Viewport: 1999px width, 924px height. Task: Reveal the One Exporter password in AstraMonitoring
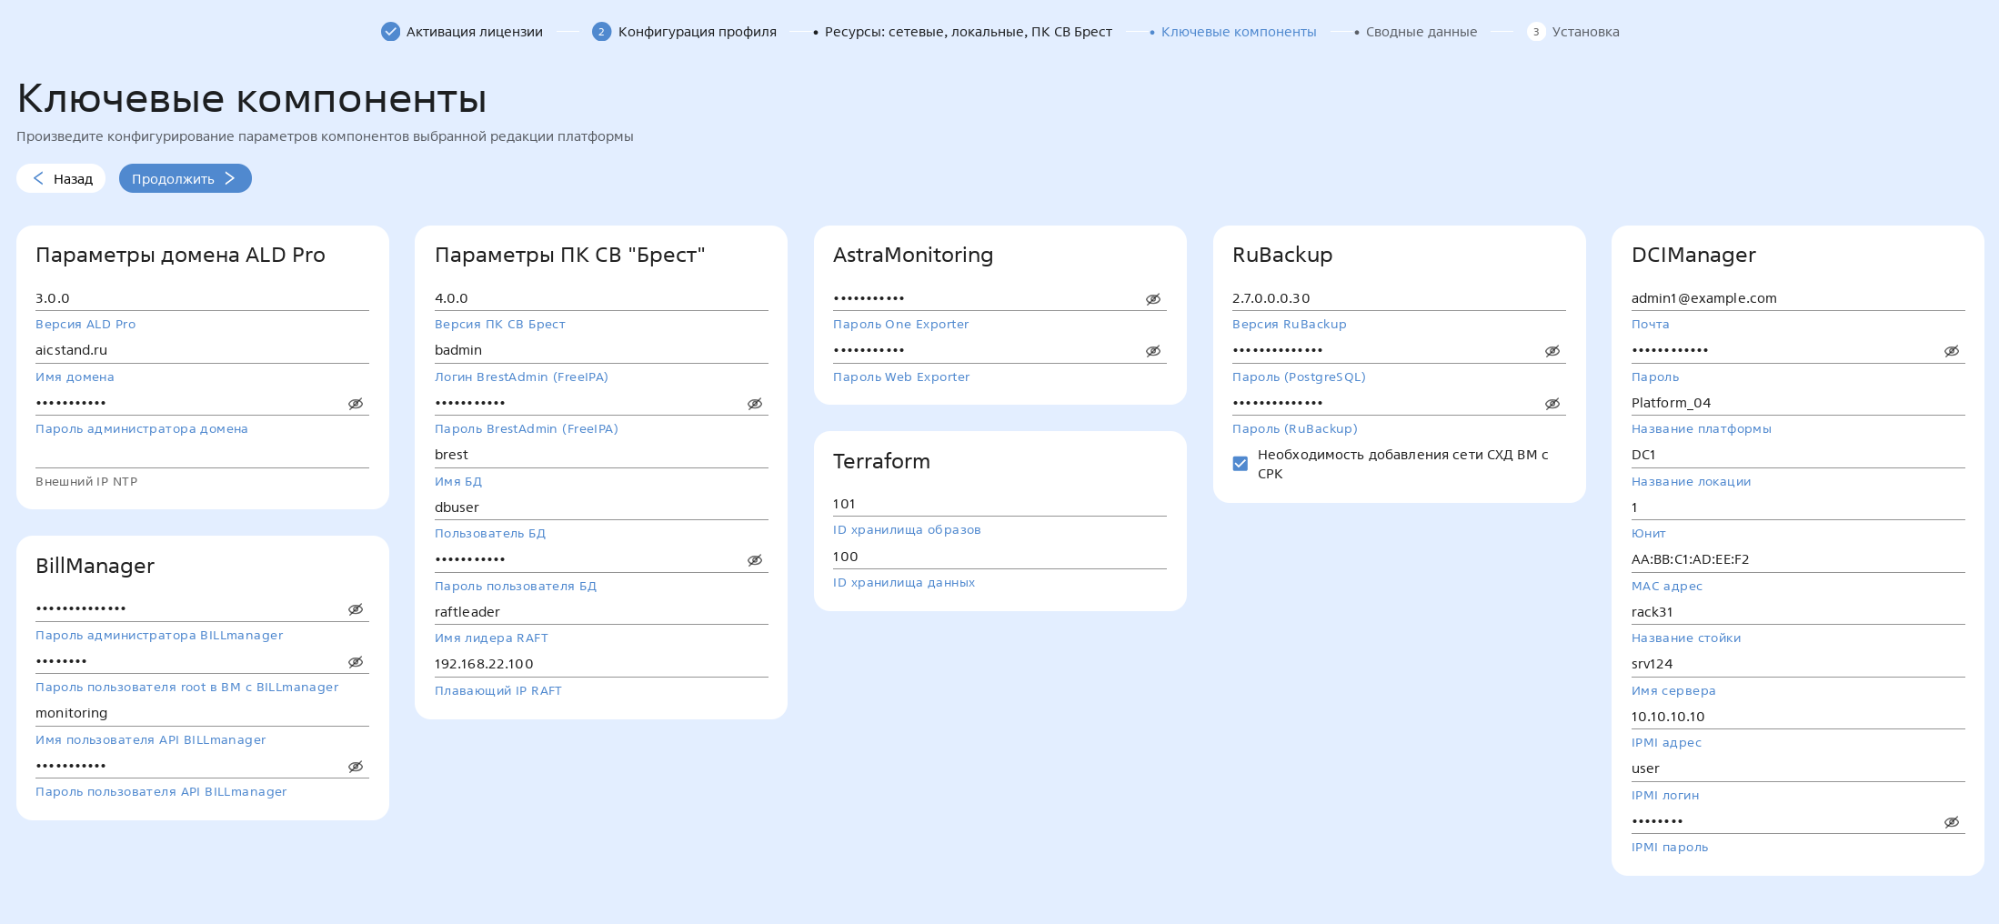tap(1153, 297)
